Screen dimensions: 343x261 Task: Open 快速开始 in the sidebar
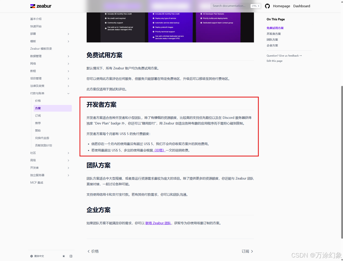36,26
